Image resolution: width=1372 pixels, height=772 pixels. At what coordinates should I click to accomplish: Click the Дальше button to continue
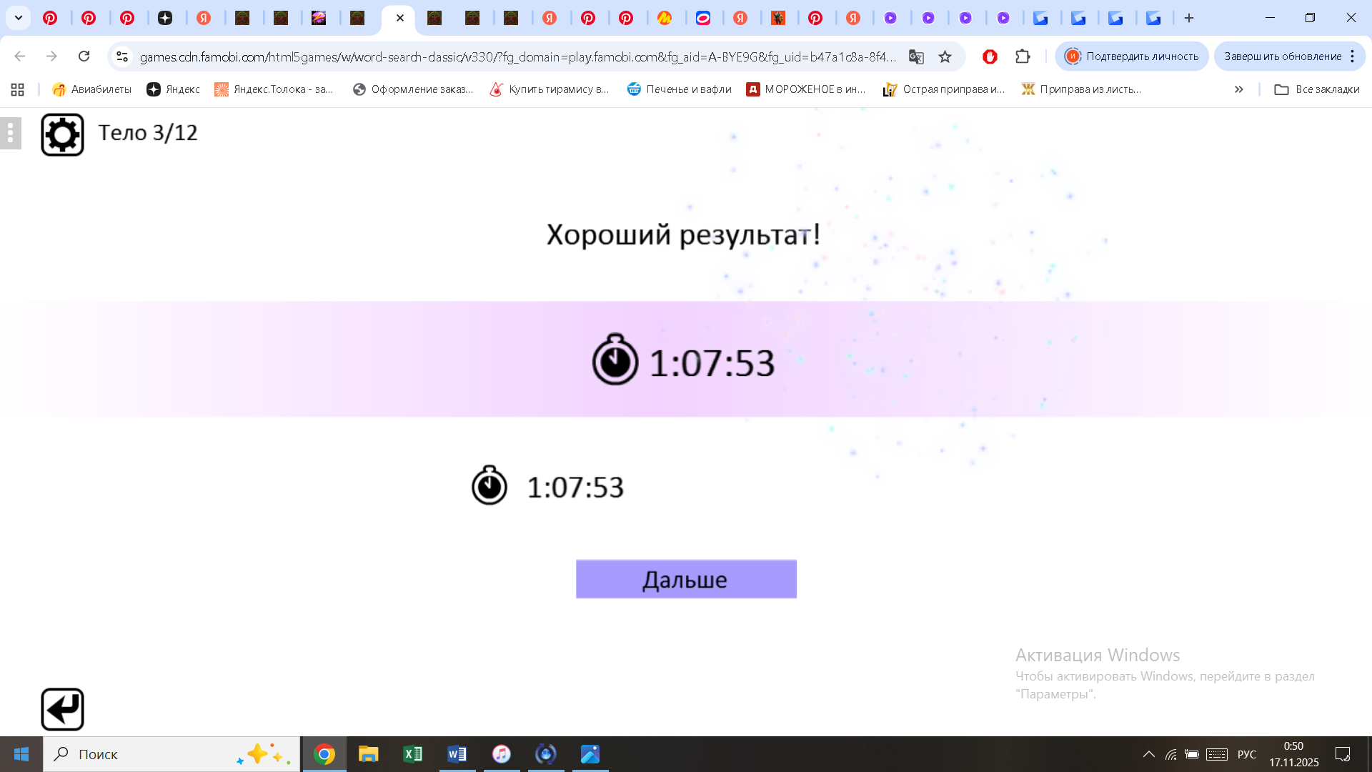(x=685, y=579)
